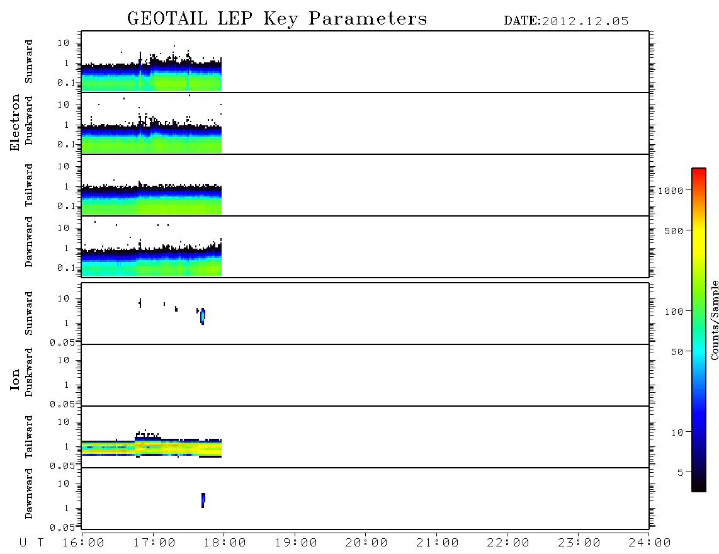719x554 pixels.
Task: Click the 17:00 time axis tick label
Action: point(154,543)
